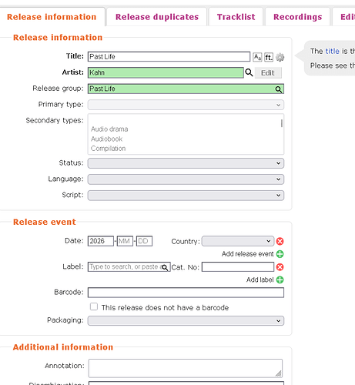Click the guess feat. 'ft.' button
Viewport: 355px width, 385px height.
pyautogui.click(x=269, y=57)
